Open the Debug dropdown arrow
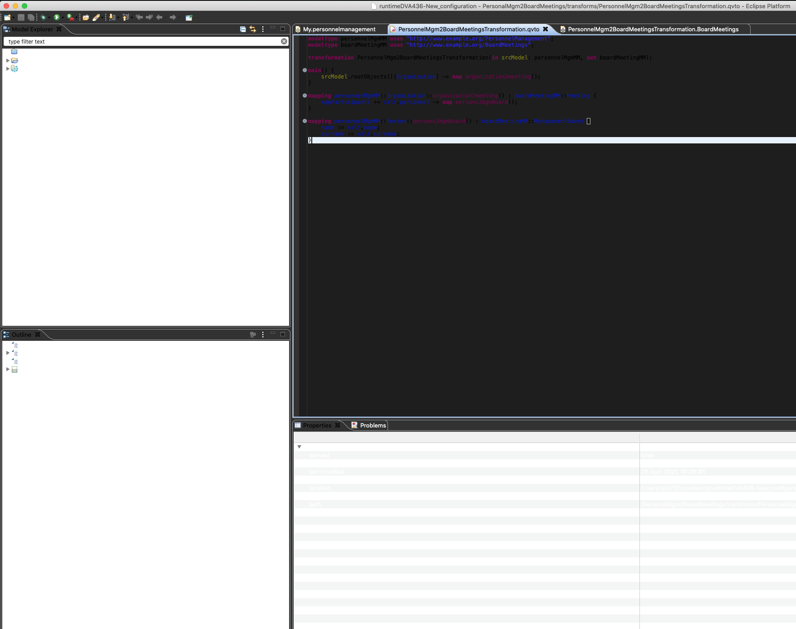Screen dimensions: 796x629 pos(49,18)
